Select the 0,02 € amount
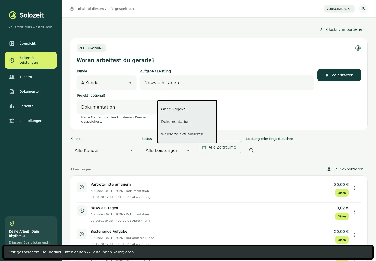 point(343,208)
